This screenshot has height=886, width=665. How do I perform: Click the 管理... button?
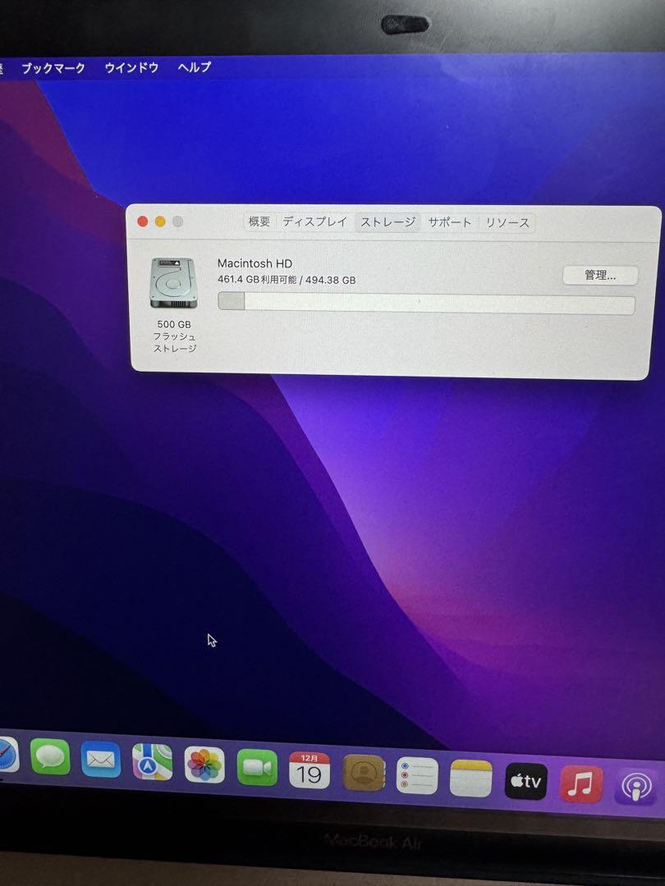pos(600,275)
